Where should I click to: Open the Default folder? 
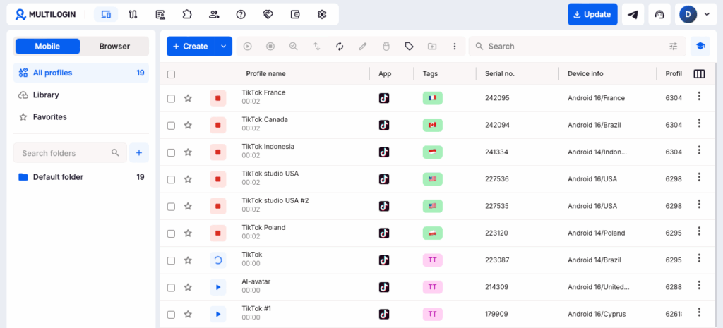[x=81, y=177]
